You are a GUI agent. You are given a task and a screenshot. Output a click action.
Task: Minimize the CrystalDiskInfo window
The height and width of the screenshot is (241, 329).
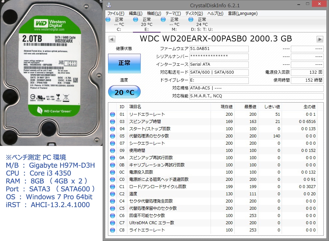tap(299, 4)
